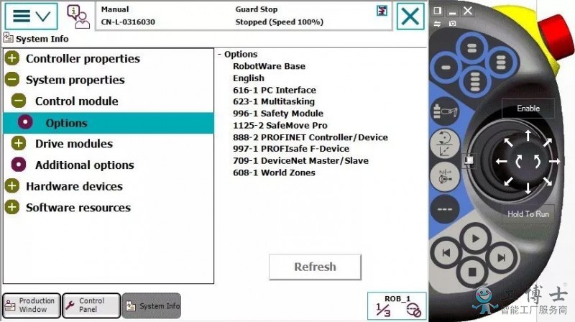This screenshot has width=575, height=322.
Task: Open the main hamburger menu
Action: pyautogui.click(x=31, y=16)
